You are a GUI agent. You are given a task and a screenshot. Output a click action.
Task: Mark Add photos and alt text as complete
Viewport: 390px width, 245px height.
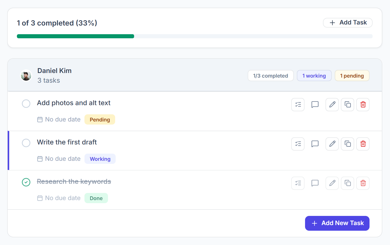point(26,104)
